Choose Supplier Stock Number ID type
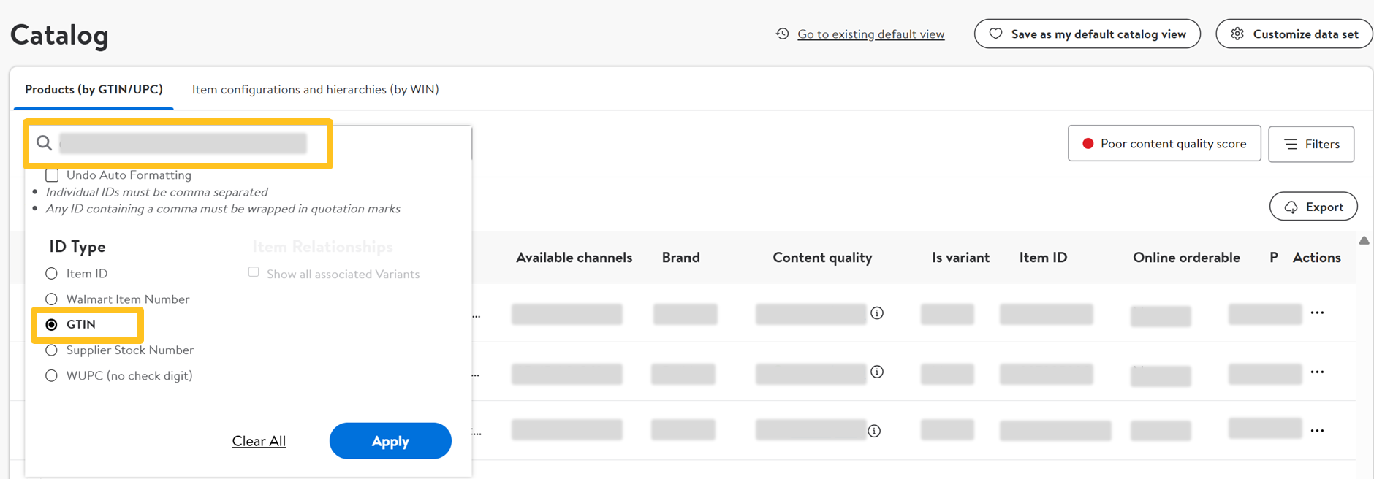 click(x=51, y=350)
